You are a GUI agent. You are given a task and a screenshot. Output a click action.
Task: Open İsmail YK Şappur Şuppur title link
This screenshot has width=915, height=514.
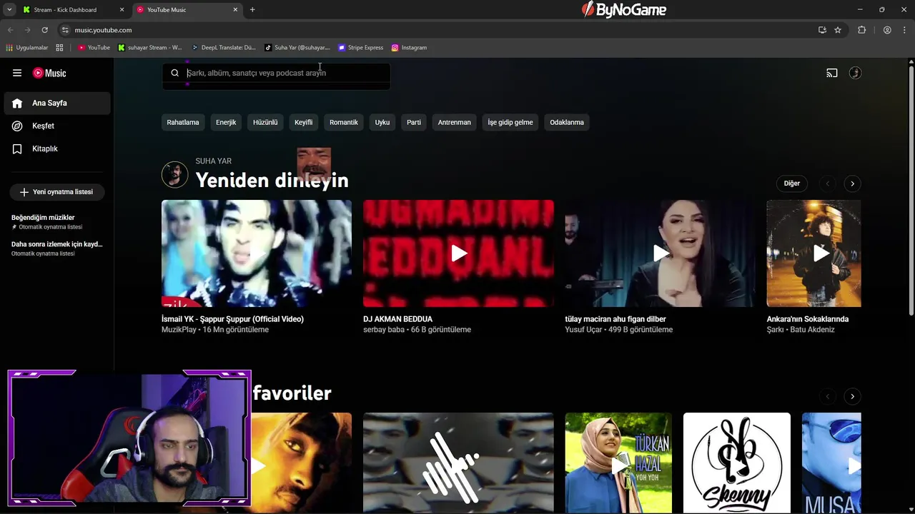[x=232, y=319]
